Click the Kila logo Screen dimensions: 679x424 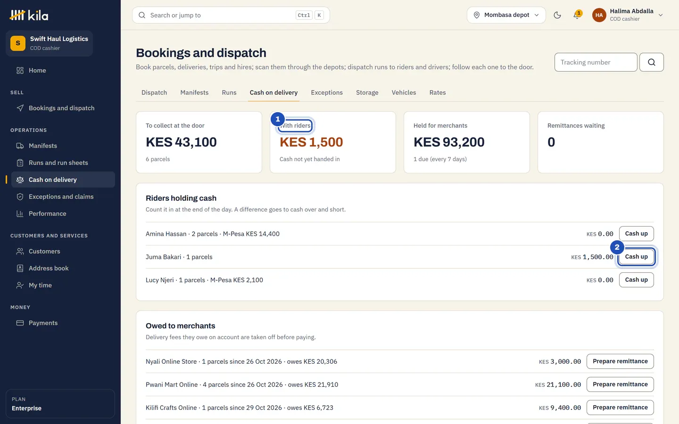(29, 15)
